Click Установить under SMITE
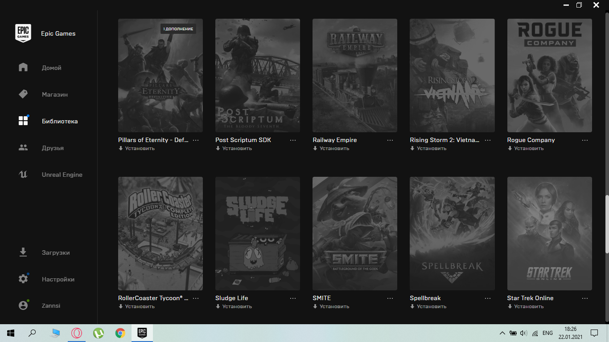The height and width of the screenshot is (342, 609). click(x=331, y=306)
